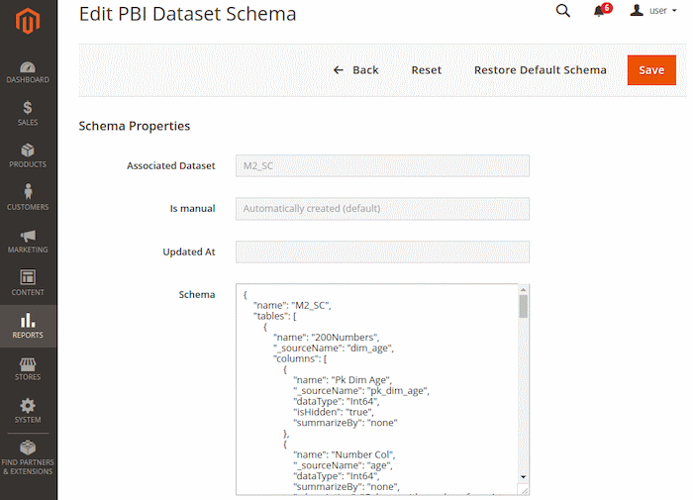Screen dimensions: 693x500
Task: Save the dataset schema
Action: click(651, 70)
